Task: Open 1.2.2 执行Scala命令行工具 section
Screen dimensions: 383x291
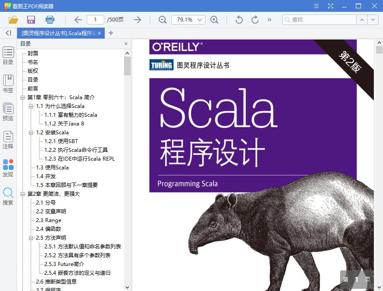Action: [x=76, y=150]
